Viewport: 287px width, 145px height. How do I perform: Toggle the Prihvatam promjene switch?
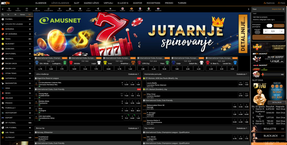click(269, 26)
